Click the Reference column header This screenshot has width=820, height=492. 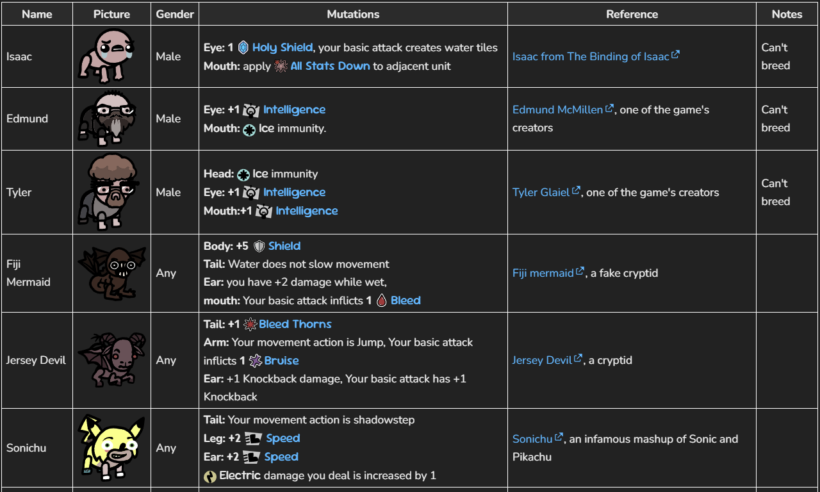pos(632,14)
